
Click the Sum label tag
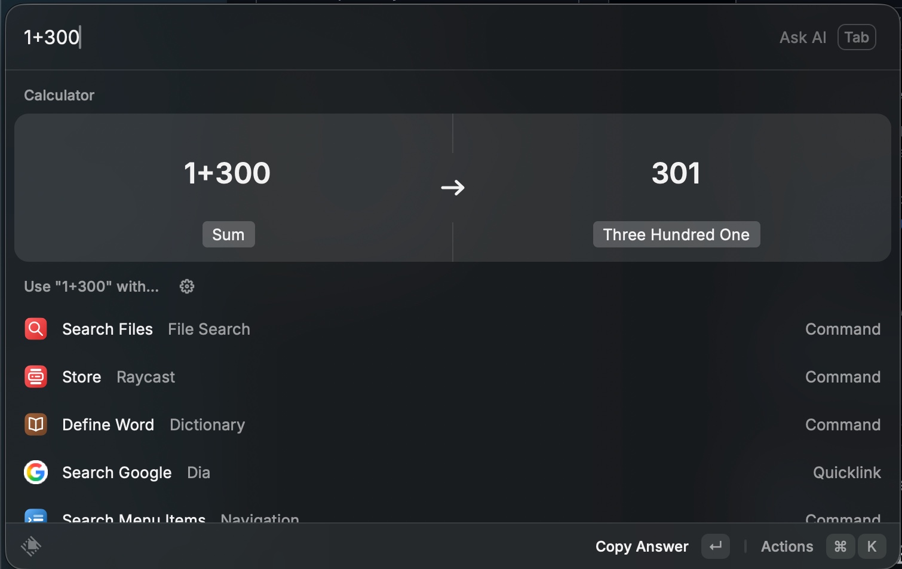228,234
